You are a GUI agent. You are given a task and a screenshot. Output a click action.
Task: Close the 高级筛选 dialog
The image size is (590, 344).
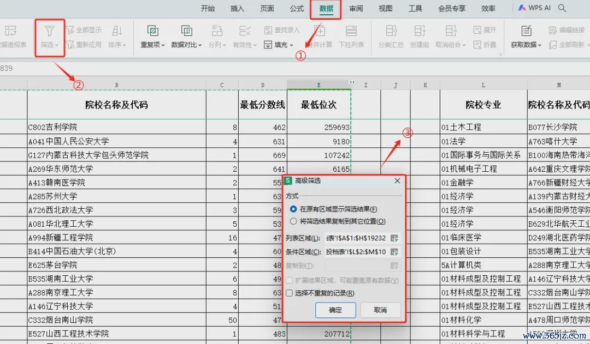(397, 181)
